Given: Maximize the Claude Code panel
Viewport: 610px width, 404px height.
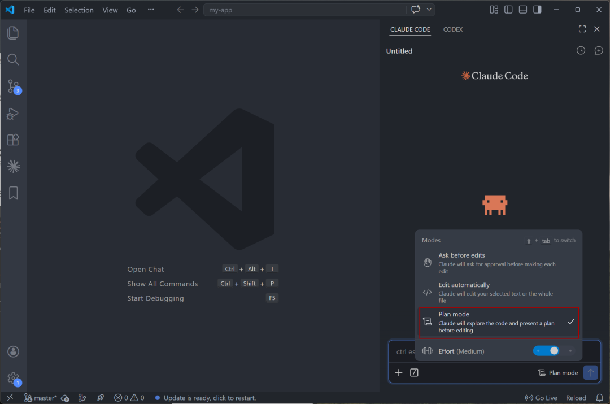Looking at the screenshot, I should pyautogui.click(x=582, y=29).
